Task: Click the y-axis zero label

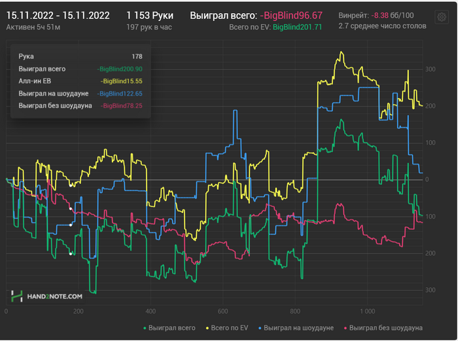Action: (x=427, y=179)
